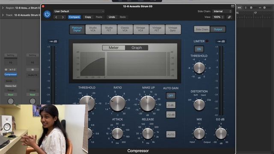Expand plugin window icon at top right
This screenshot has width=274, height=154.
click(232, 6)
